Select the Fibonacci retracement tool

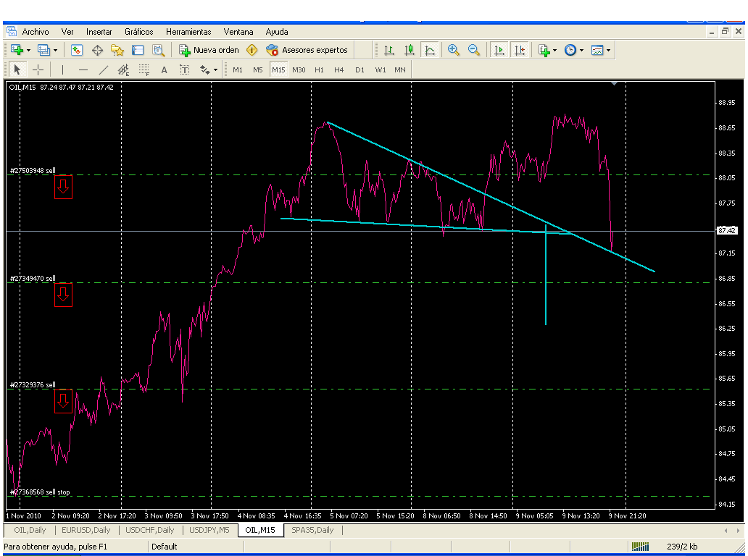[x=144, y=70]
